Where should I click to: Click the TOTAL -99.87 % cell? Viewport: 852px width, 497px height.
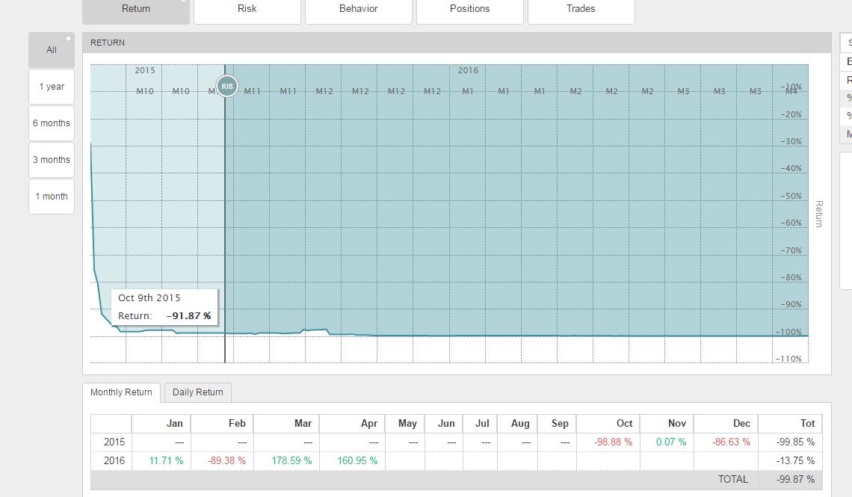[794, 479]
